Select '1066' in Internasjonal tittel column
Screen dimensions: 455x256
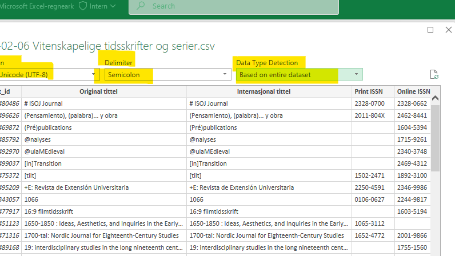coord(197,199)
